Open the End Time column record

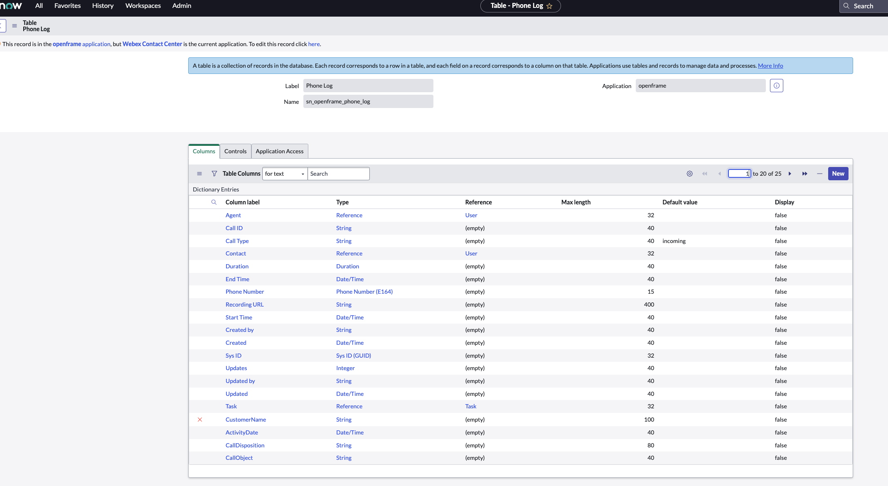pyautogui.click(x=237, y=279)
